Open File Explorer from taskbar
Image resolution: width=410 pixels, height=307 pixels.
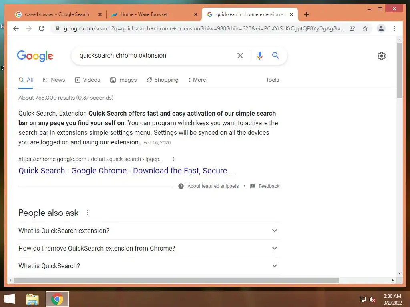coord(32,299)
